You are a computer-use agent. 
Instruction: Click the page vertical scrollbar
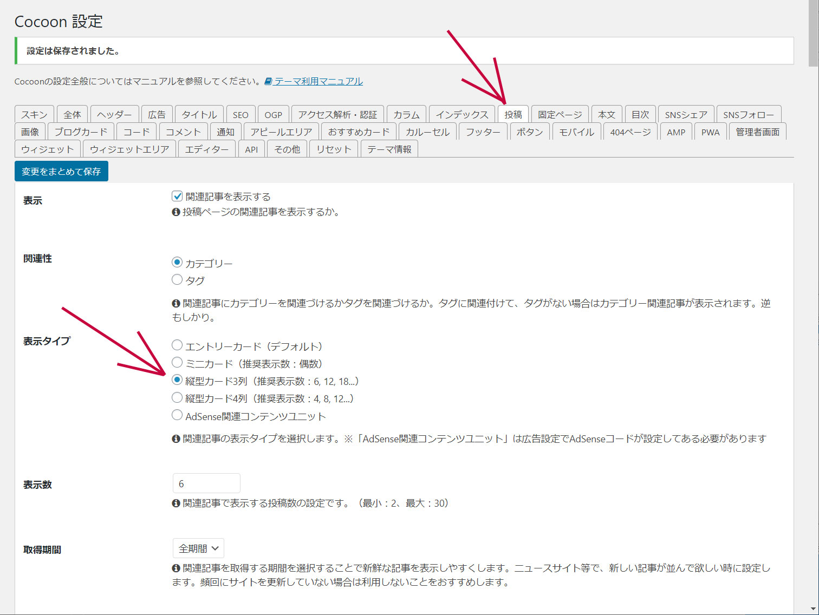click(814, 32)
